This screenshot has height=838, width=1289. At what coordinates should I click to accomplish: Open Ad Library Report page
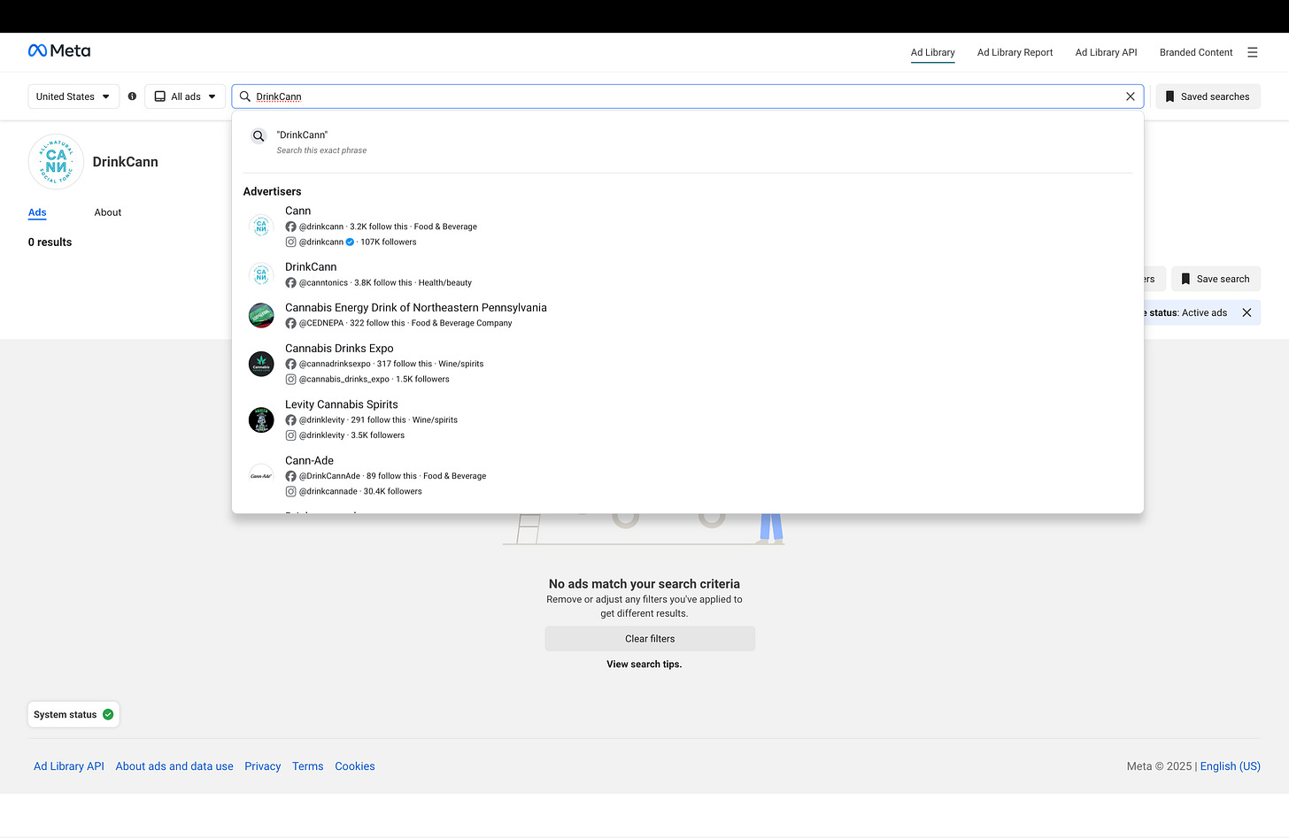pyautogui.click(x=1015, y=52)
